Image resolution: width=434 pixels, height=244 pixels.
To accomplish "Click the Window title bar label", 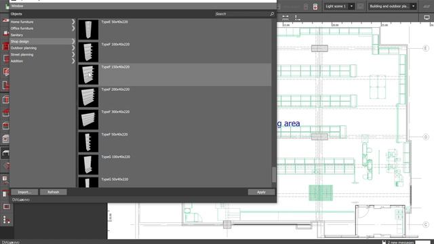I will pyautogui.click(x=17, y=6).
